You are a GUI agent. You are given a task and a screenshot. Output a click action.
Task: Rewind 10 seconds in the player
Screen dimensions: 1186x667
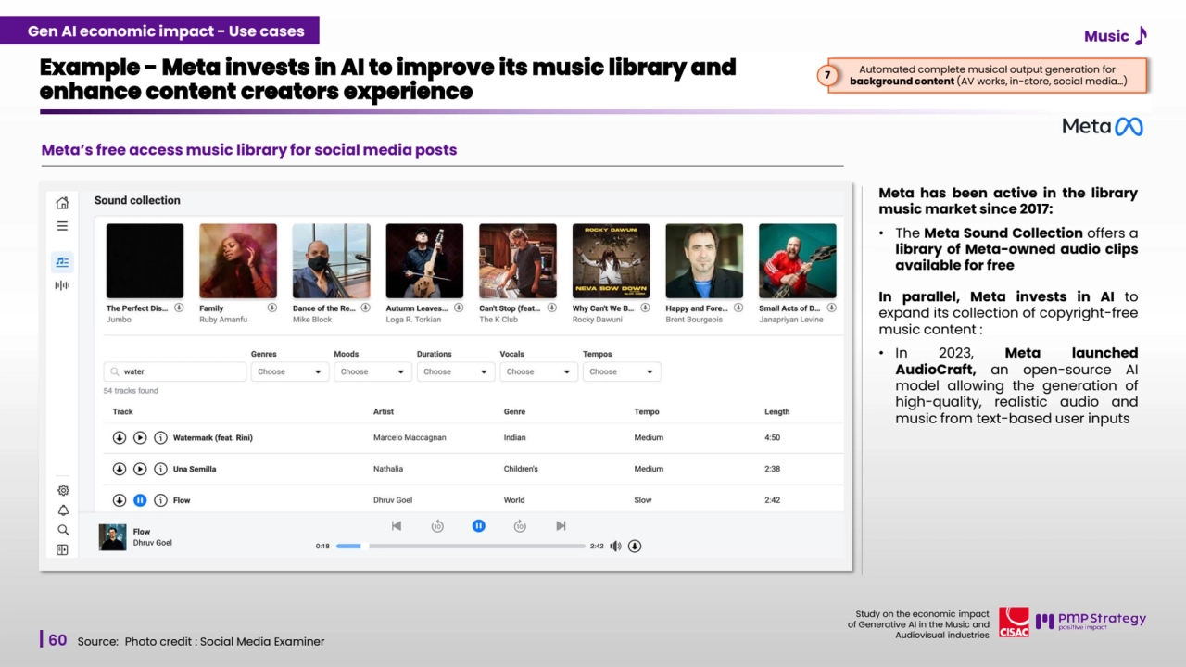[x=437, y=526]
